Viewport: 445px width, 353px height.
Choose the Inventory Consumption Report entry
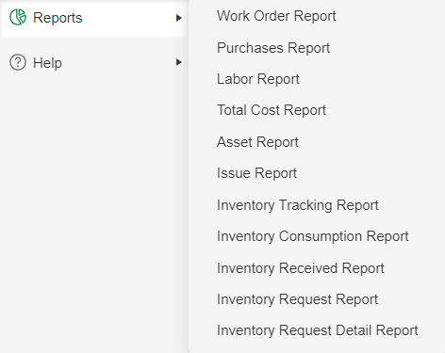click(x=312, y=236)
